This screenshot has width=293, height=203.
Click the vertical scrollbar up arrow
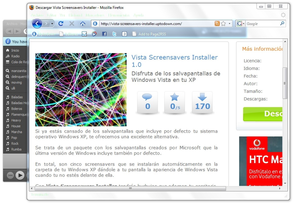[x=285, y=41]
